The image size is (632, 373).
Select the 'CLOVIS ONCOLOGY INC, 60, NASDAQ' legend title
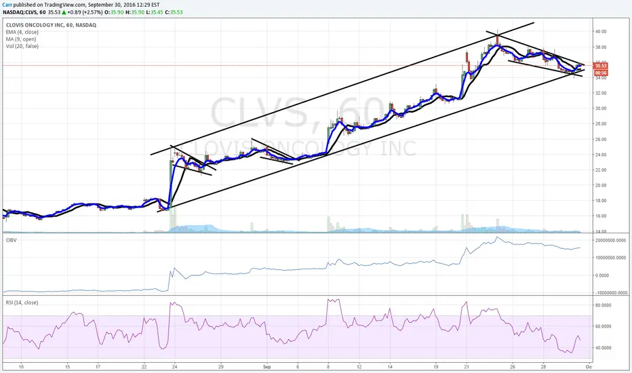51,25
